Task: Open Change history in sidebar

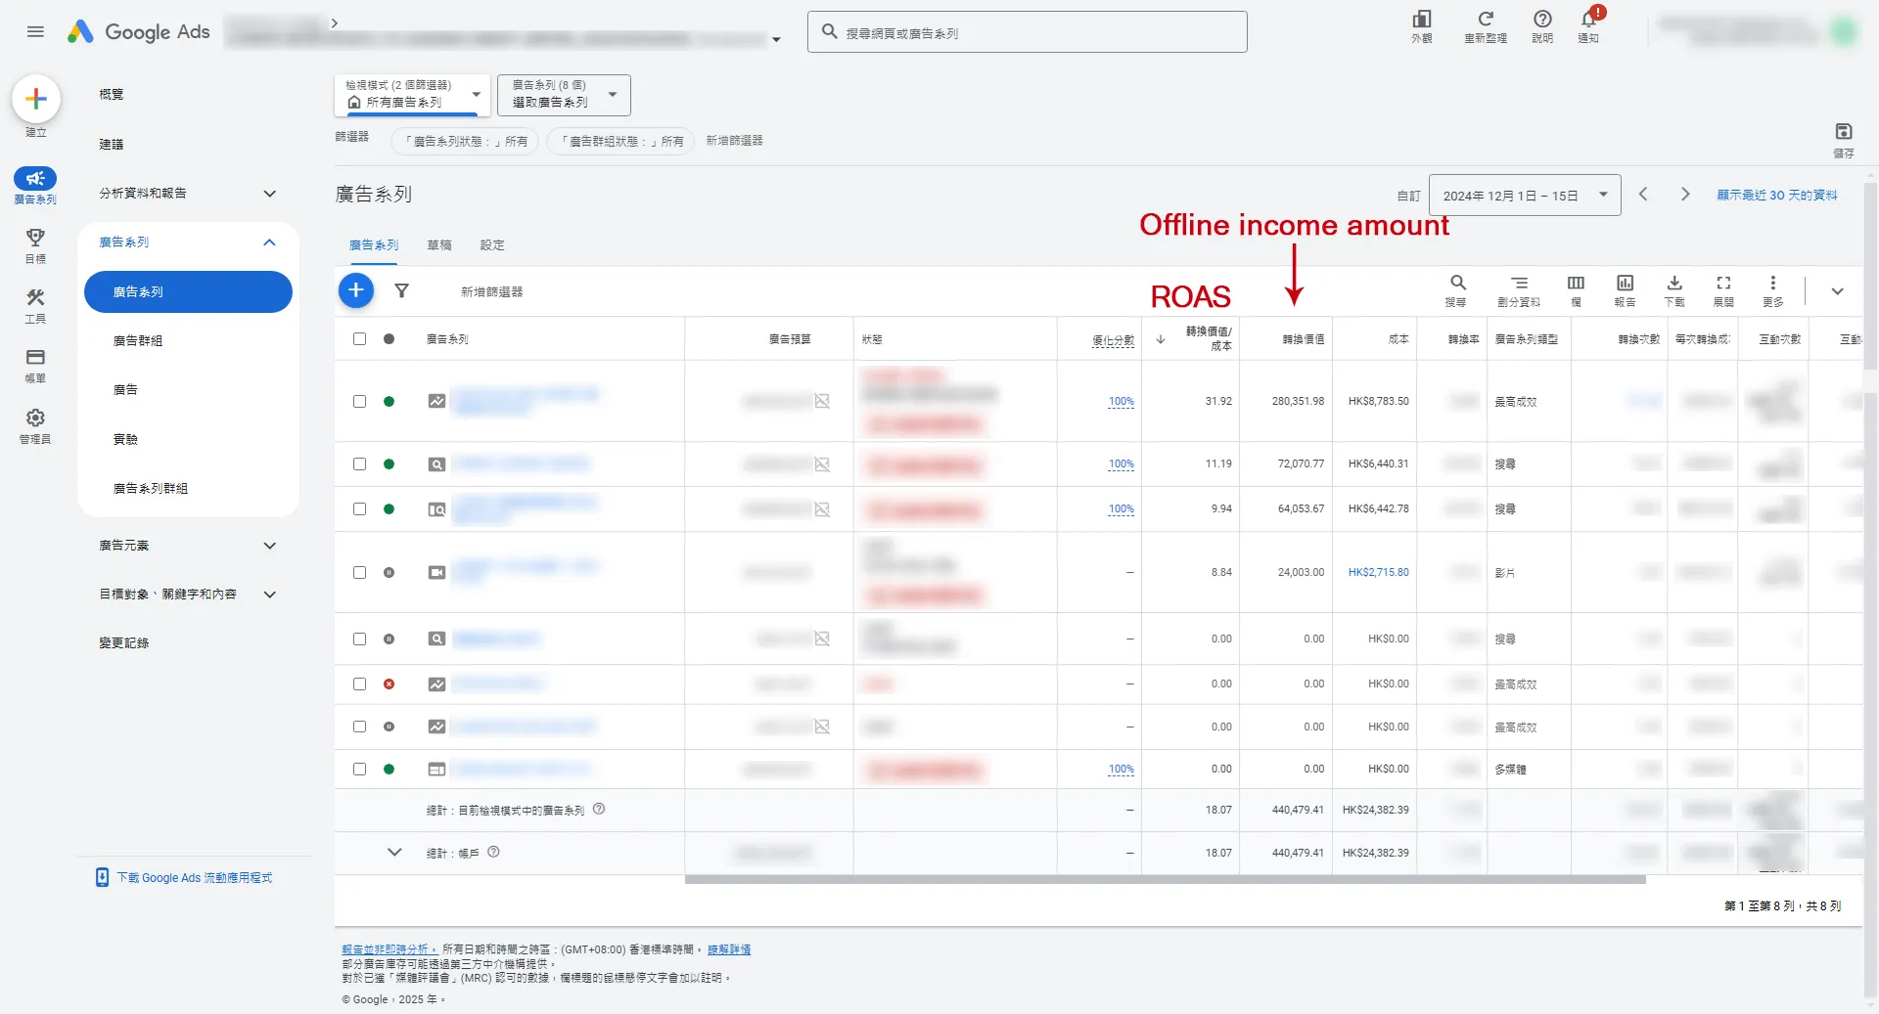Action: [x=124, y=642]
